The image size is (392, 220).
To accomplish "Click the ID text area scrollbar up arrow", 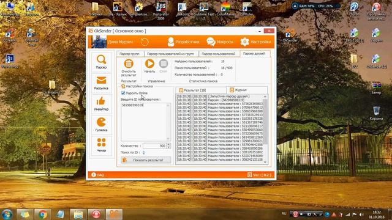I will 168,106.
